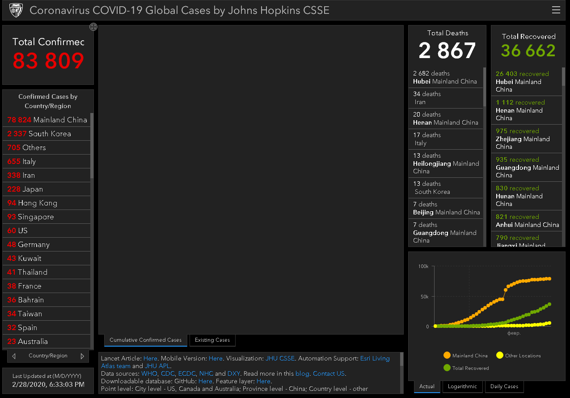Read more via the blog link

(x=302, y=373)
